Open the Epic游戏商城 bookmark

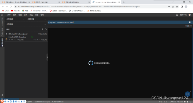pos(77,11)
